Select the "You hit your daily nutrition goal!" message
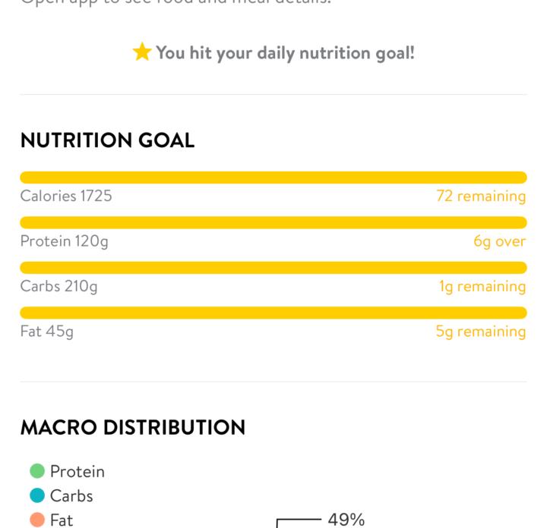Viewport: 547px width, 528px height. 285,53
